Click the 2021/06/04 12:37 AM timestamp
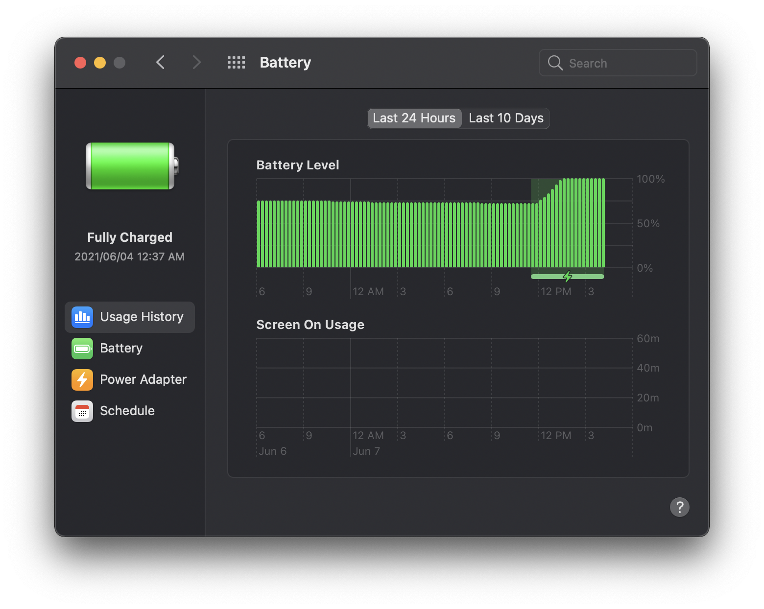 click(x=130, y=257)
